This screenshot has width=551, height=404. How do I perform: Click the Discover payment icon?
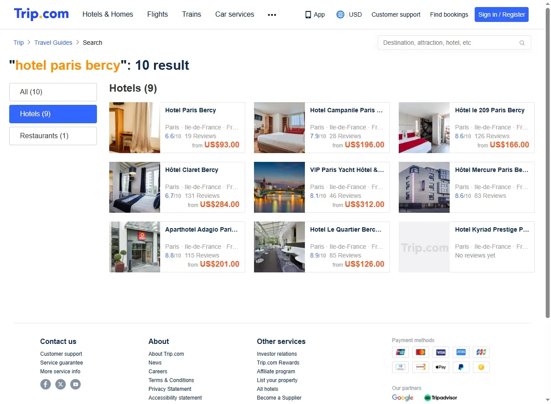tap(420, 367)
